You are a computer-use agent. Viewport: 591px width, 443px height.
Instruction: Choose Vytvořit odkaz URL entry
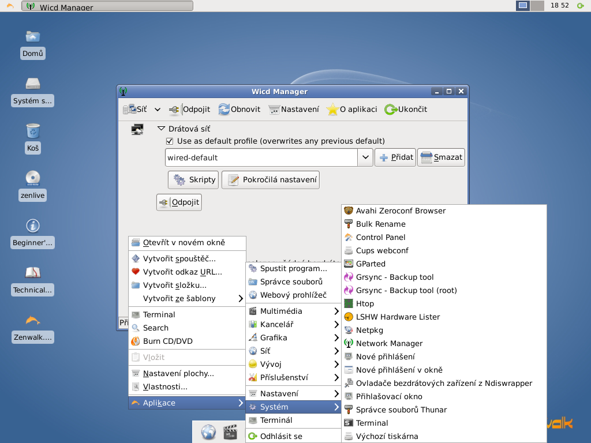point(188,272)
